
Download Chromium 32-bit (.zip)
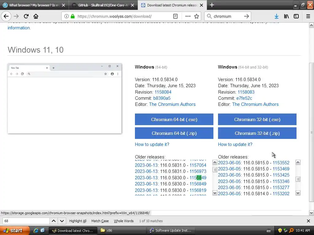coord(257,133)
